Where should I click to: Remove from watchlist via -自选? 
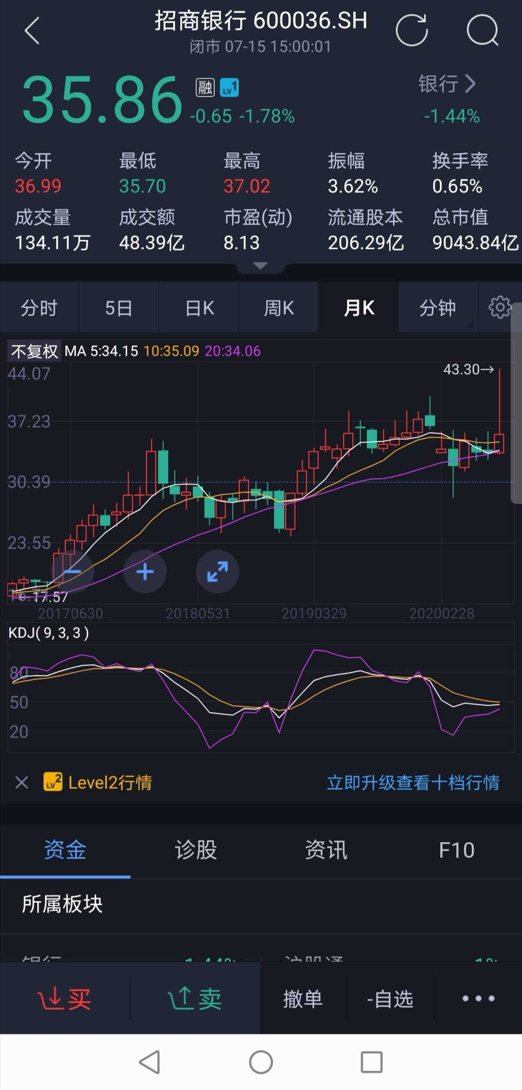point(390,998)
